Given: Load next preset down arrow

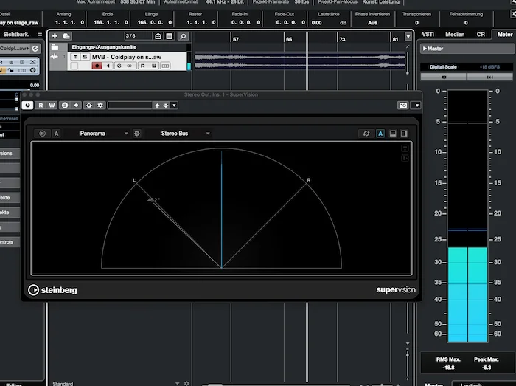Looking at the screenshot, I should pos(166,106).
